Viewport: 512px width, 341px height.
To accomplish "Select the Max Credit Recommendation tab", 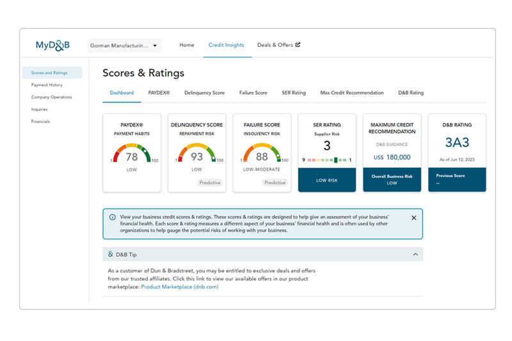I will (352, 93).
